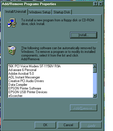Click the OK button
The width and height of the screenshot is (113, 131).
pos(45,125)
